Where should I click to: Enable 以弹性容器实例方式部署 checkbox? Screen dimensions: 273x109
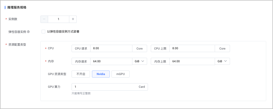(x=43, y=32)
